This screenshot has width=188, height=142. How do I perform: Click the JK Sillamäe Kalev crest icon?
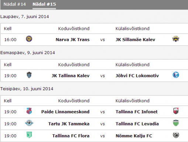click(176, 39)
